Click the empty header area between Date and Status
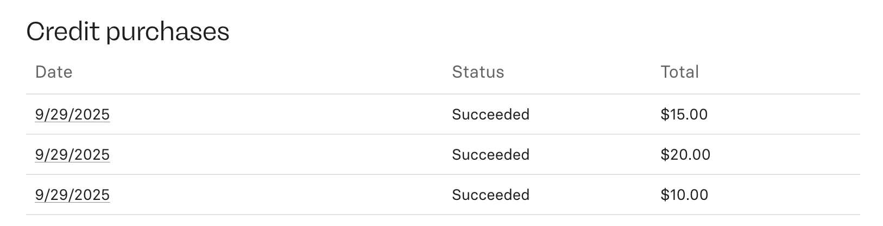This screenshot has height=226, width=883. (x=261, y=72)
